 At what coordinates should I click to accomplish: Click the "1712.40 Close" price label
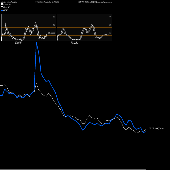(x=156, y=129)
